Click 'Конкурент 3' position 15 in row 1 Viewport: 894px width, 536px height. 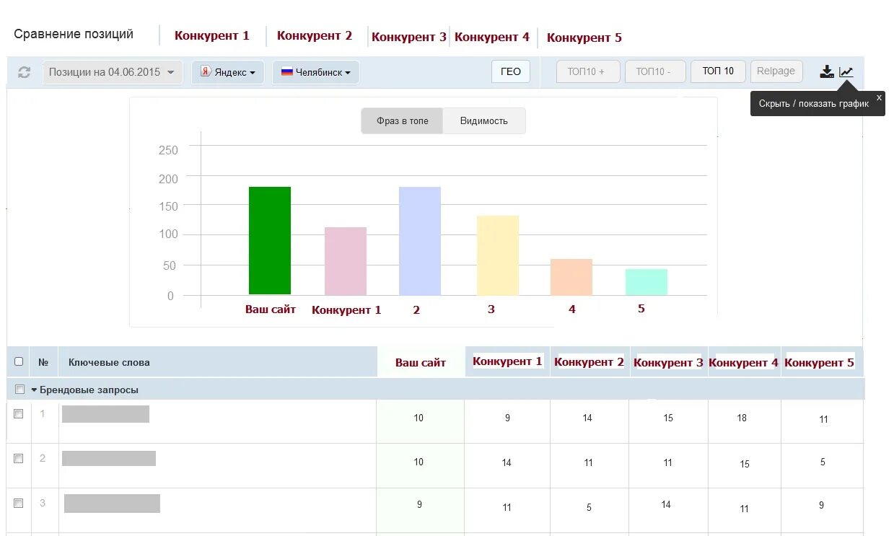(668, 418)
